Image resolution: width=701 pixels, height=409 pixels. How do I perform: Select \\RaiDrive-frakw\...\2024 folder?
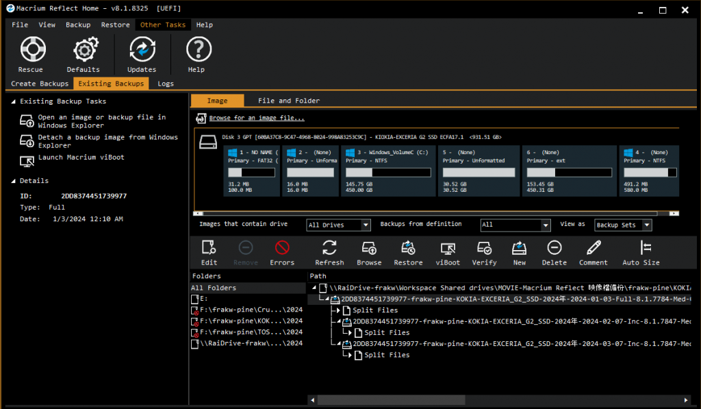248,344
